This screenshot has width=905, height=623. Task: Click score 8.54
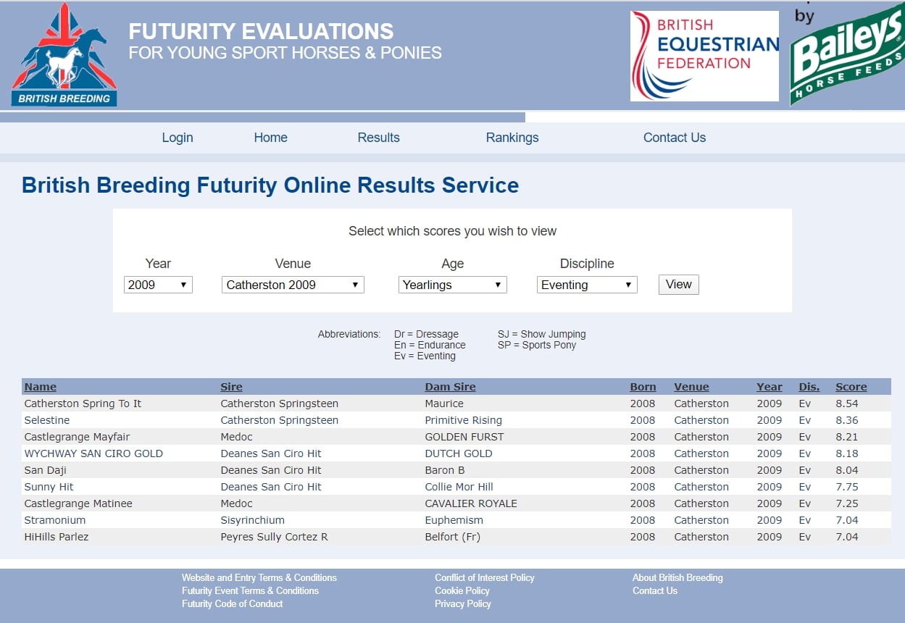point(847,404)
